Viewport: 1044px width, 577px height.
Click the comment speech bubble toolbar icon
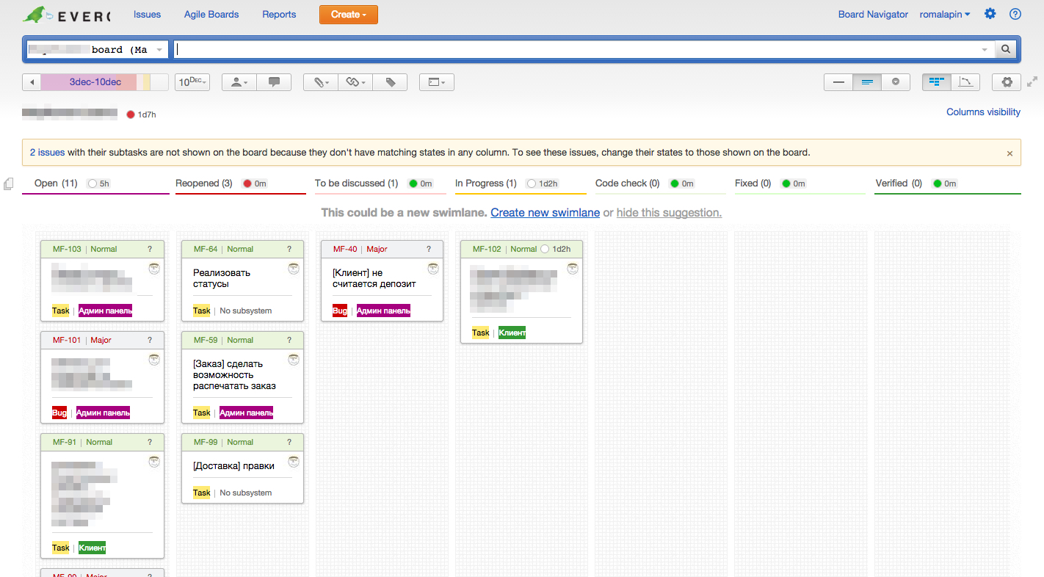[x=274, y=82]
